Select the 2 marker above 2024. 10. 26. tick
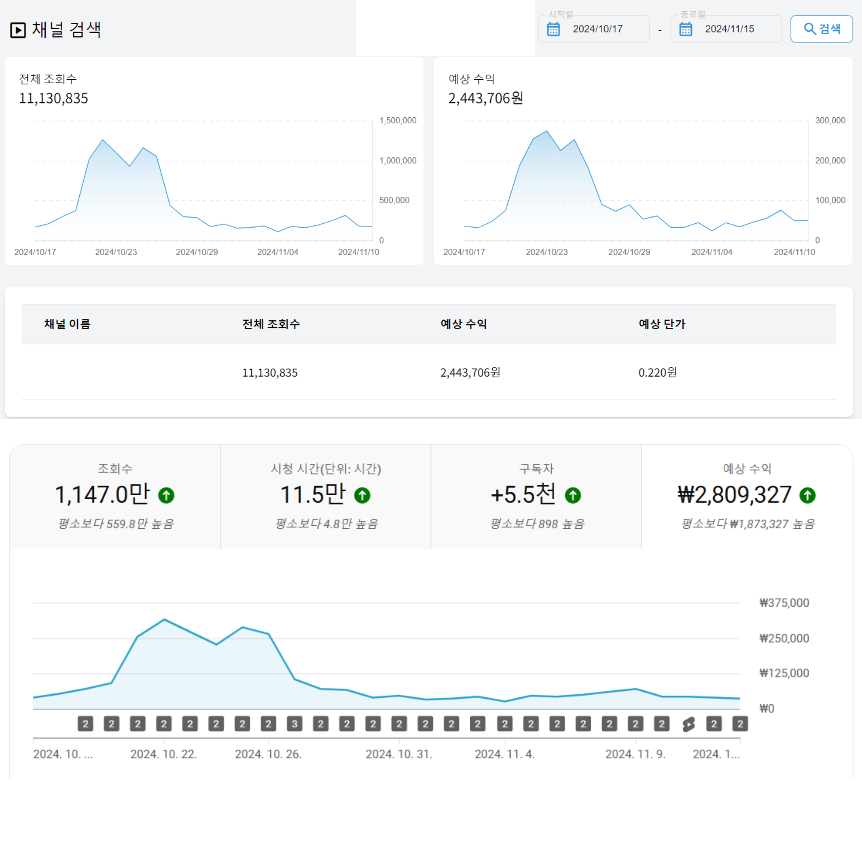The height and width of the screenshot is (862, 862). pyautogui.click(x=269, y=724)
